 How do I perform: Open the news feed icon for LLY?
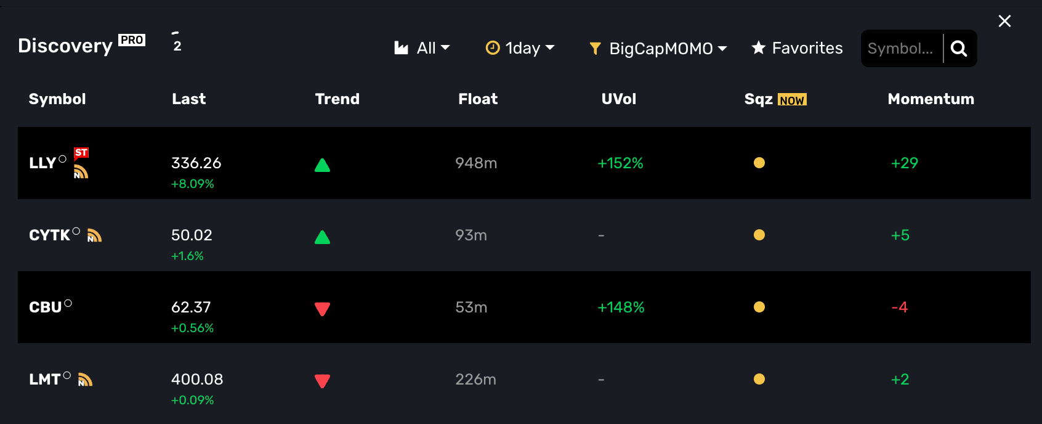81,172
